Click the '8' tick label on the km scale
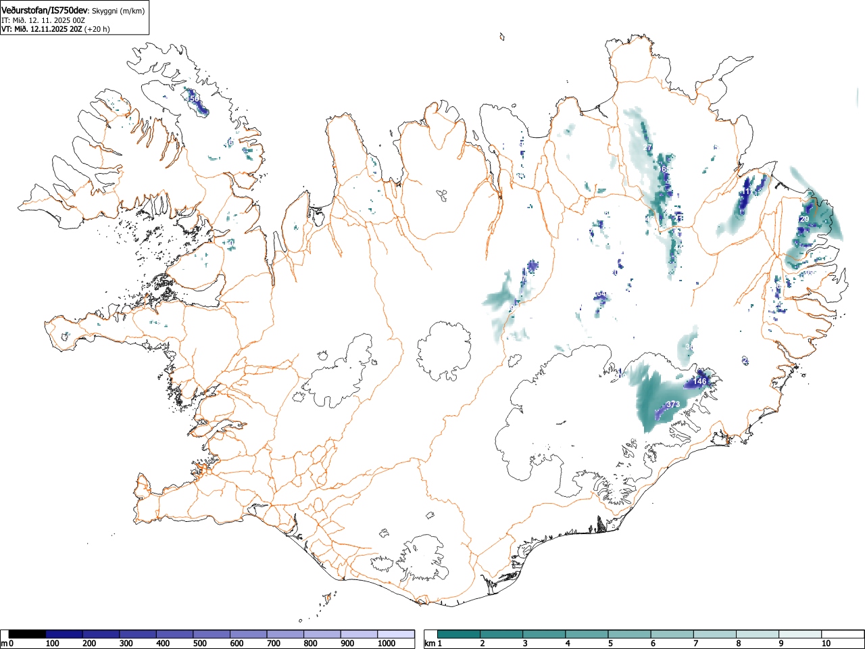Viewport: 865px width, 649px height. 738,644
